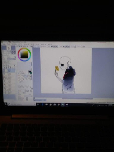Screen dimensions: 114x152
Task: Click the foreground black color swatch
Action: (x=29, y=72)
